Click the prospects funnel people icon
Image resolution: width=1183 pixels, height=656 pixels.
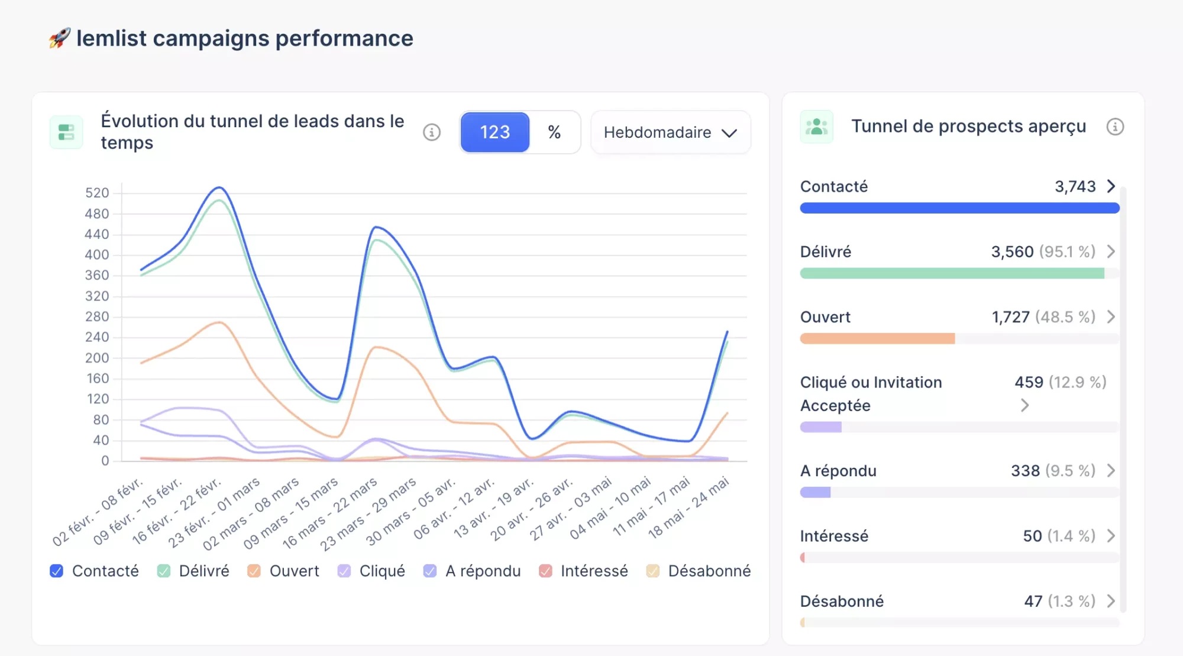816,127
